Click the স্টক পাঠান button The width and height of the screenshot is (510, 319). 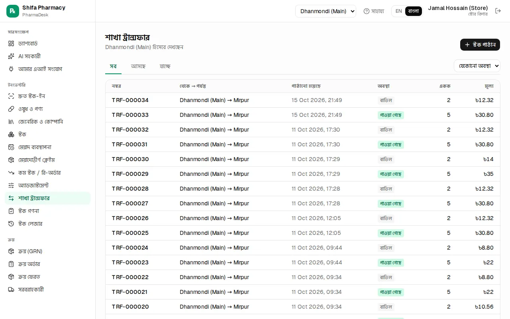coord(480,45)
